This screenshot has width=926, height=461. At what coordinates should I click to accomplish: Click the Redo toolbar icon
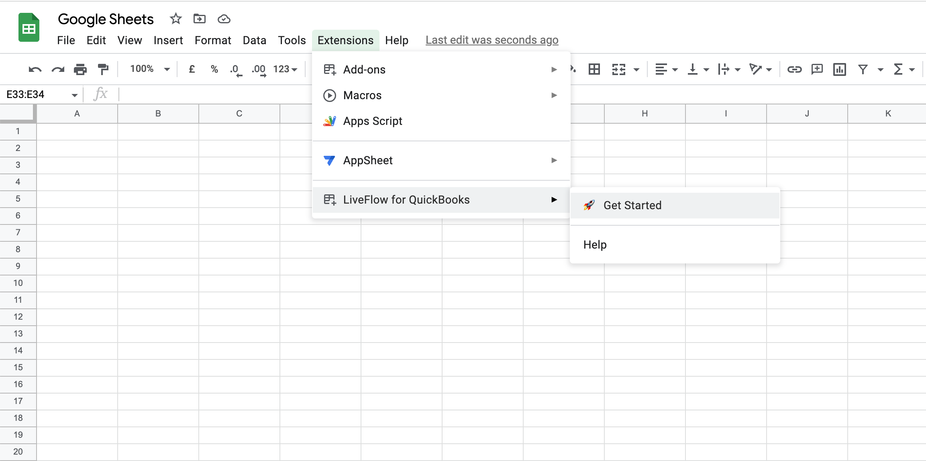click(58, 69)
